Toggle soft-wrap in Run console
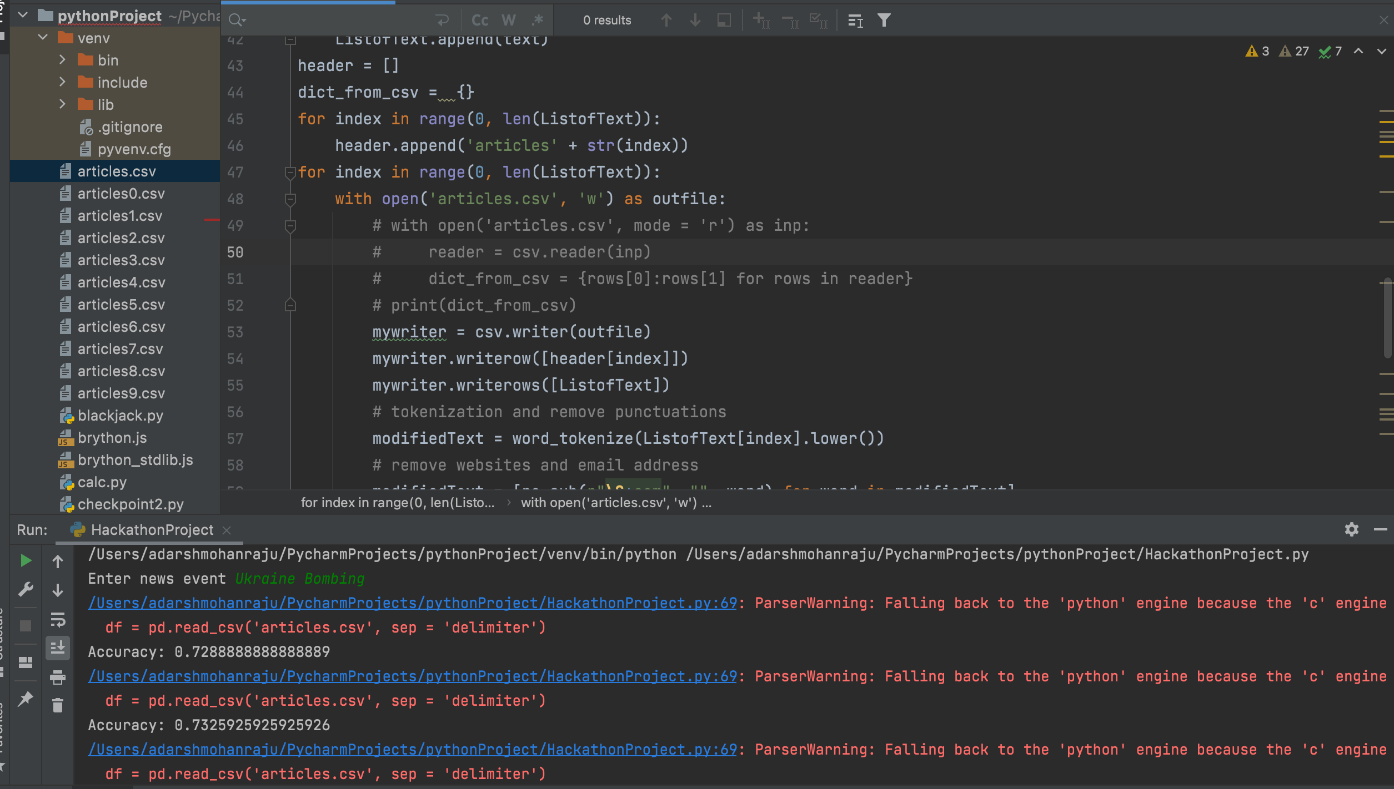 click(58, 619)
